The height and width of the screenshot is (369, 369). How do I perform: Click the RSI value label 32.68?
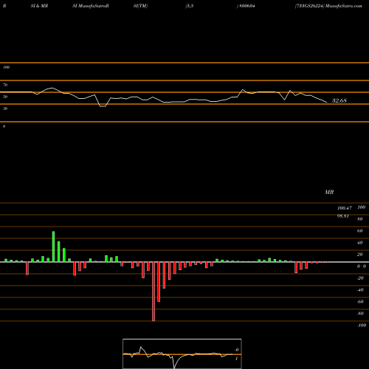point(339,100)
